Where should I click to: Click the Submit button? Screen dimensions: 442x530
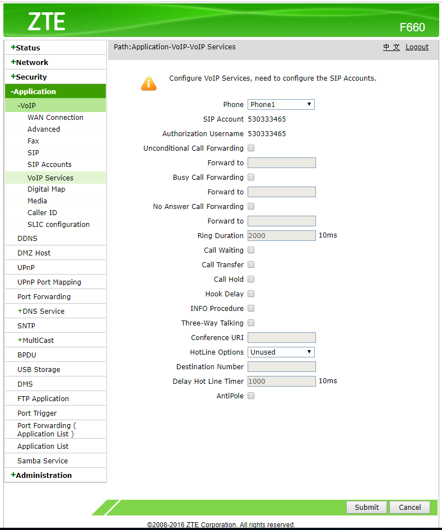[366, 507]
